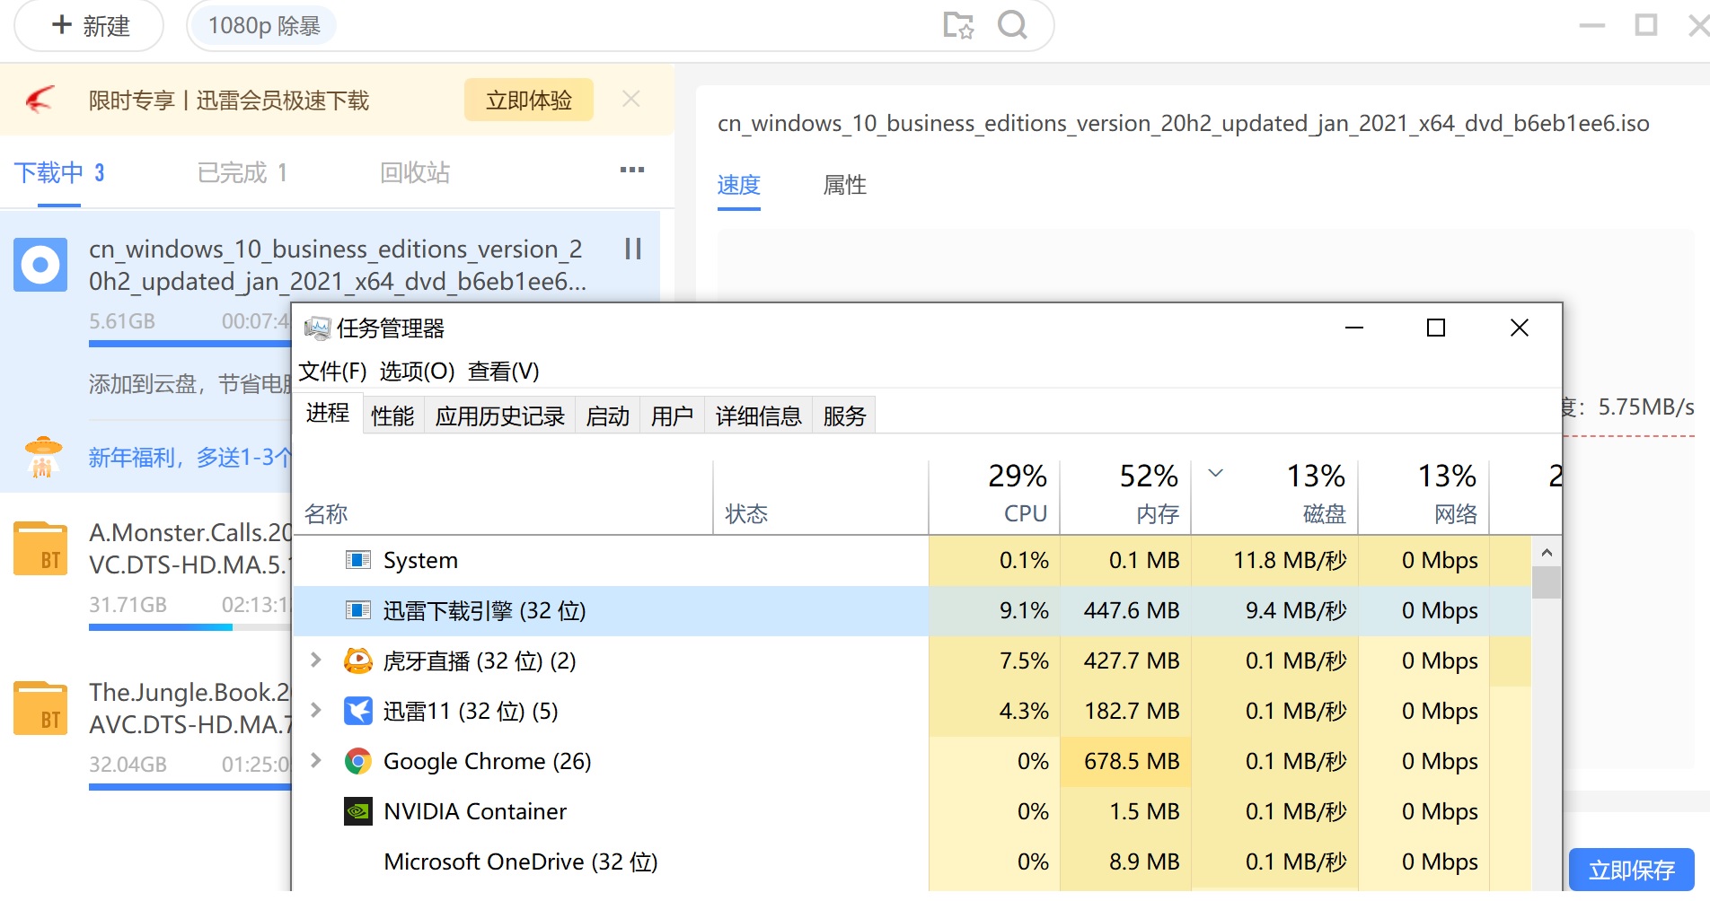Open the more options ellipsis menu
Viewport: 1710px width, 901px height.
[x=632, y=171]
